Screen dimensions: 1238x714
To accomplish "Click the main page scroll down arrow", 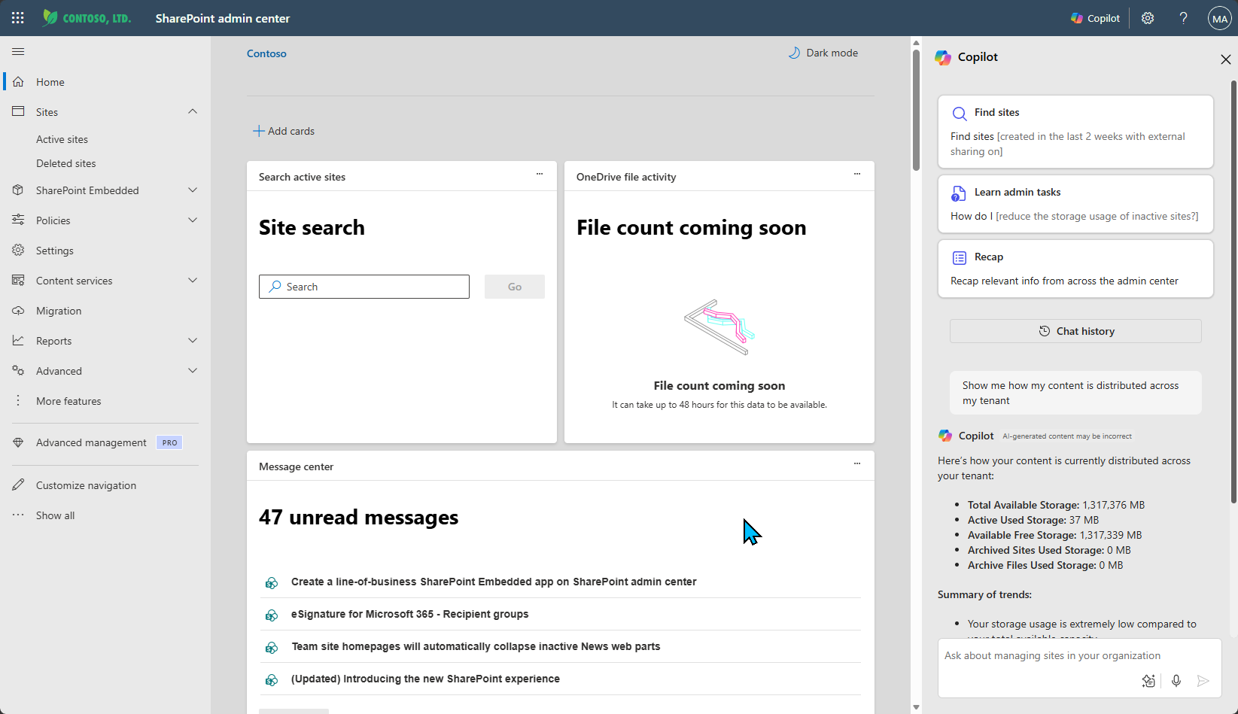I will pyautogui.click(x=916, y=707).
